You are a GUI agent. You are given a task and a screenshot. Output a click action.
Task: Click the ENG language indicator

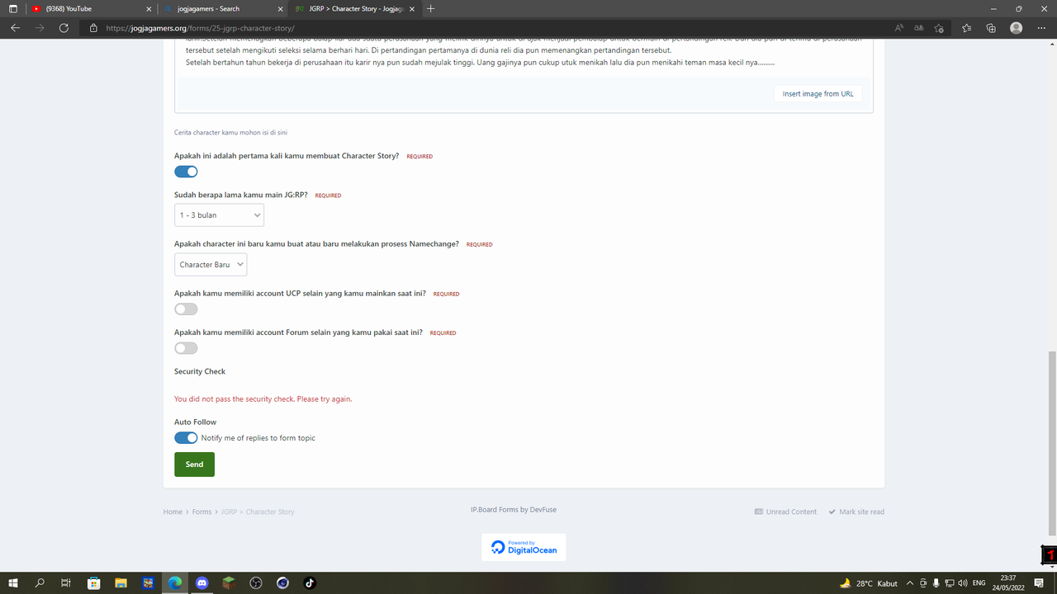pos(979,583)
